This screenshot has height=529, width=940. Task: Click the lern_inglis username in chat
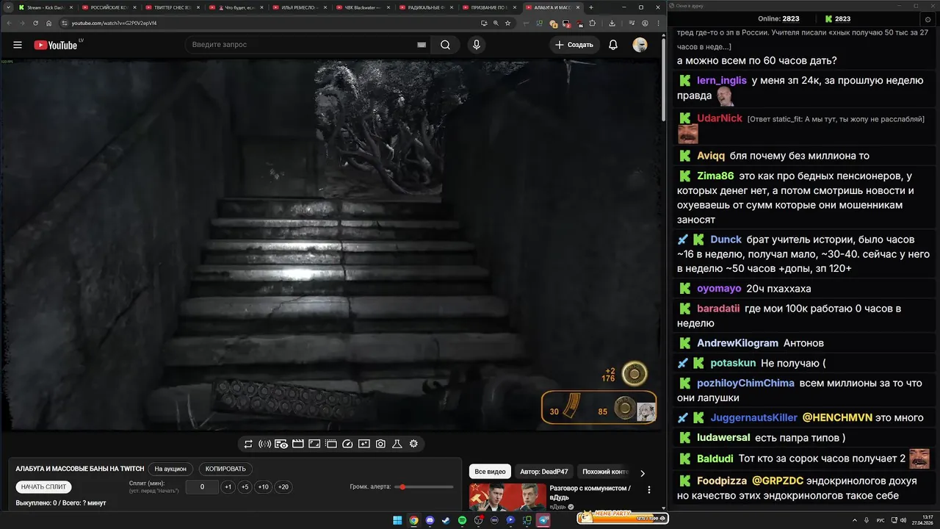(722, 81)
